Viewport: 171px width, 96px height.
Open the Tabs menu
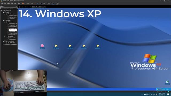click(15, 3)
